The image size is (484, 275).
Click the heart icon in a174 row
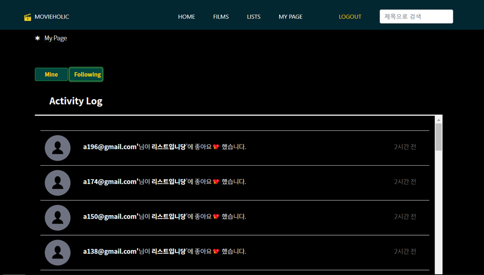pyautogui.click(x=216, y=182)
